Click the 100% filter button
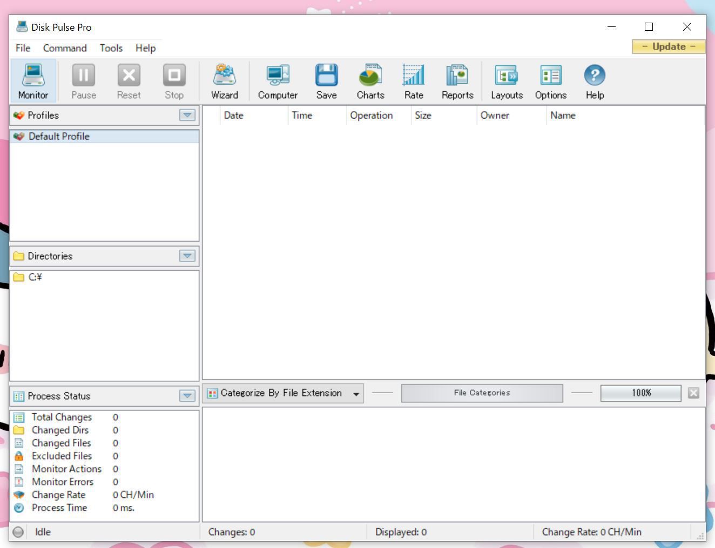Viewport: 715px width, 548px height. point(641,393)
